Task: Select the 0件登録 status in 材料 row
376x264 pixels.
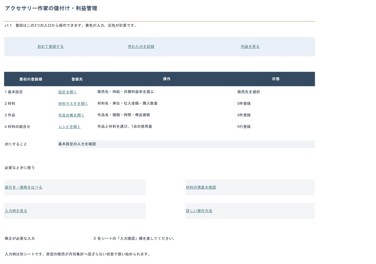Action: [244, 103]
